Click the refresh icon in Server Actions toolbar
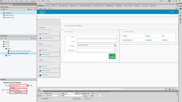Image resolution: width=182 pixels, height=102 pixels. pyautogui.click(x=35, y=10)
